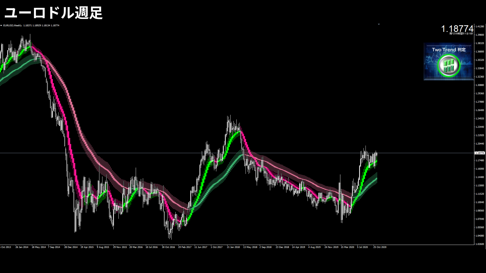Click the 1.02600 label on price scale
The image size is (486, 273).
pos(479,244)
